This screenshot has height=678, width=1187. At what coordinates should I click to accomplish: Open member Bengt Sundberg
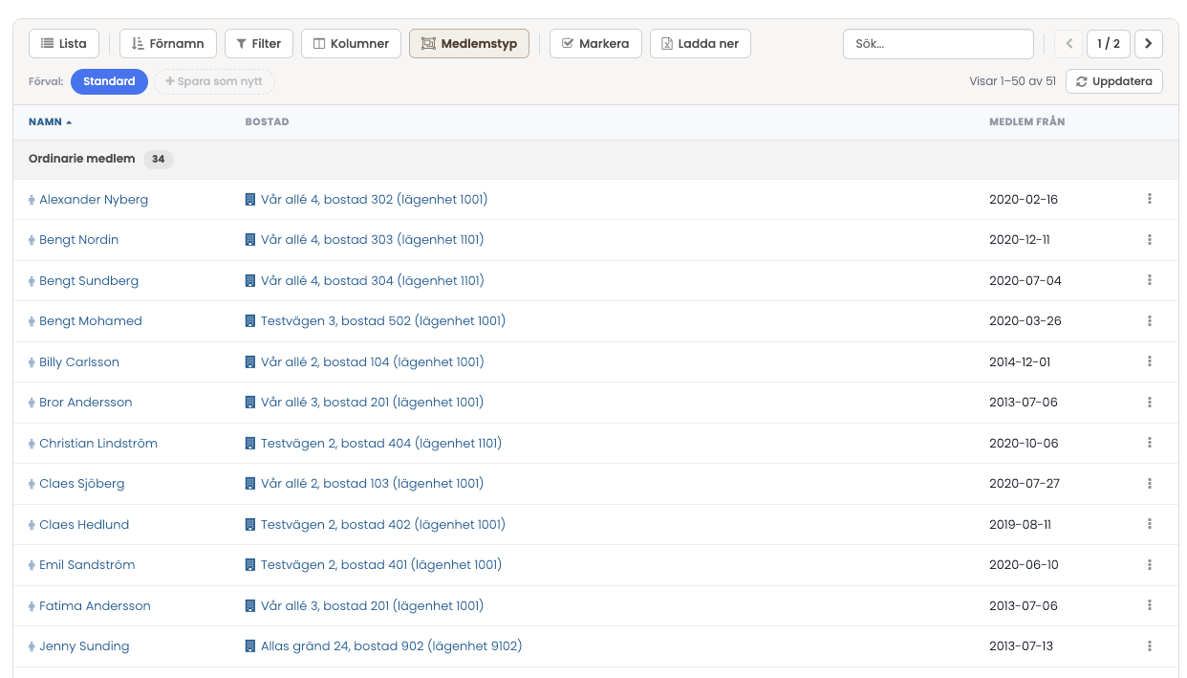click(89, 281)
